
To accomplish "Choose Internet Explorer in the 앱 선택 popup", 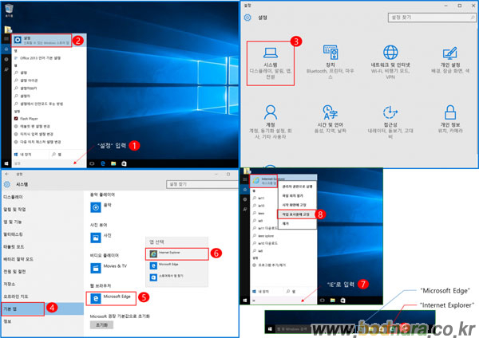I will pyautogui.click(x=177, y=253).
